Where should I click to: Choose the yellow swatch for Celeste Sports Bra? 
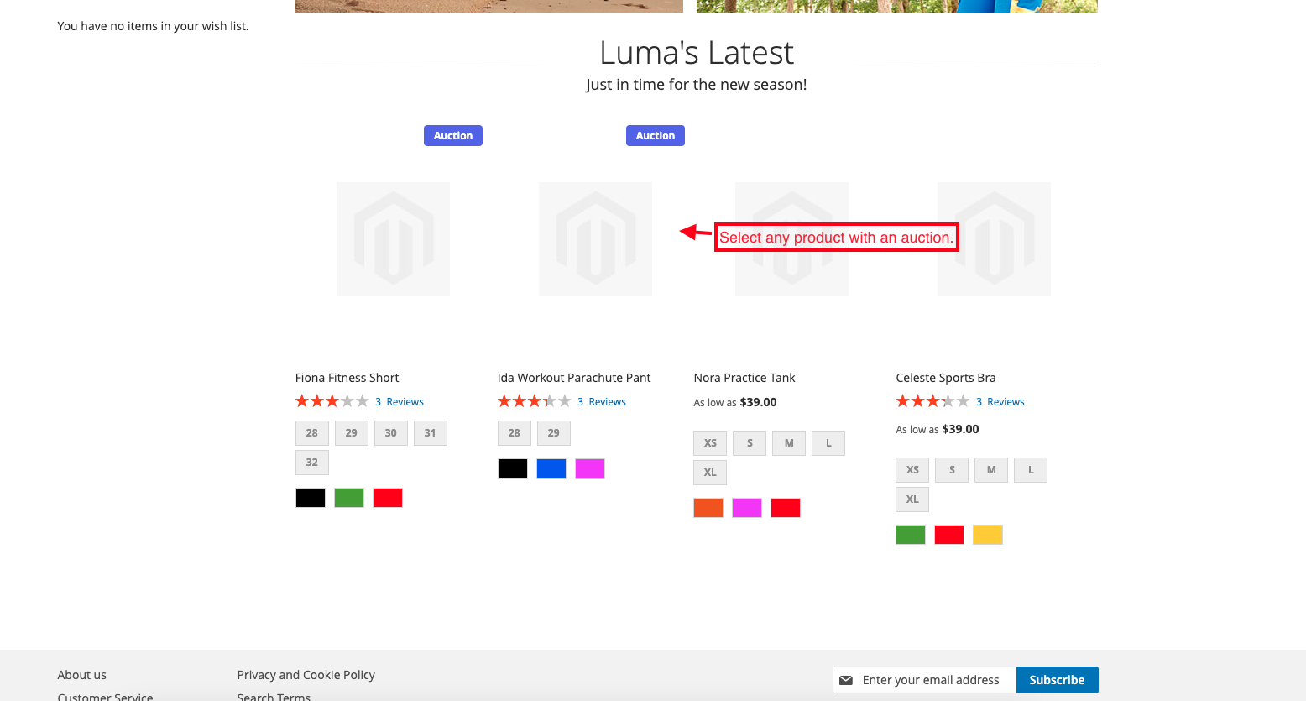987,535
